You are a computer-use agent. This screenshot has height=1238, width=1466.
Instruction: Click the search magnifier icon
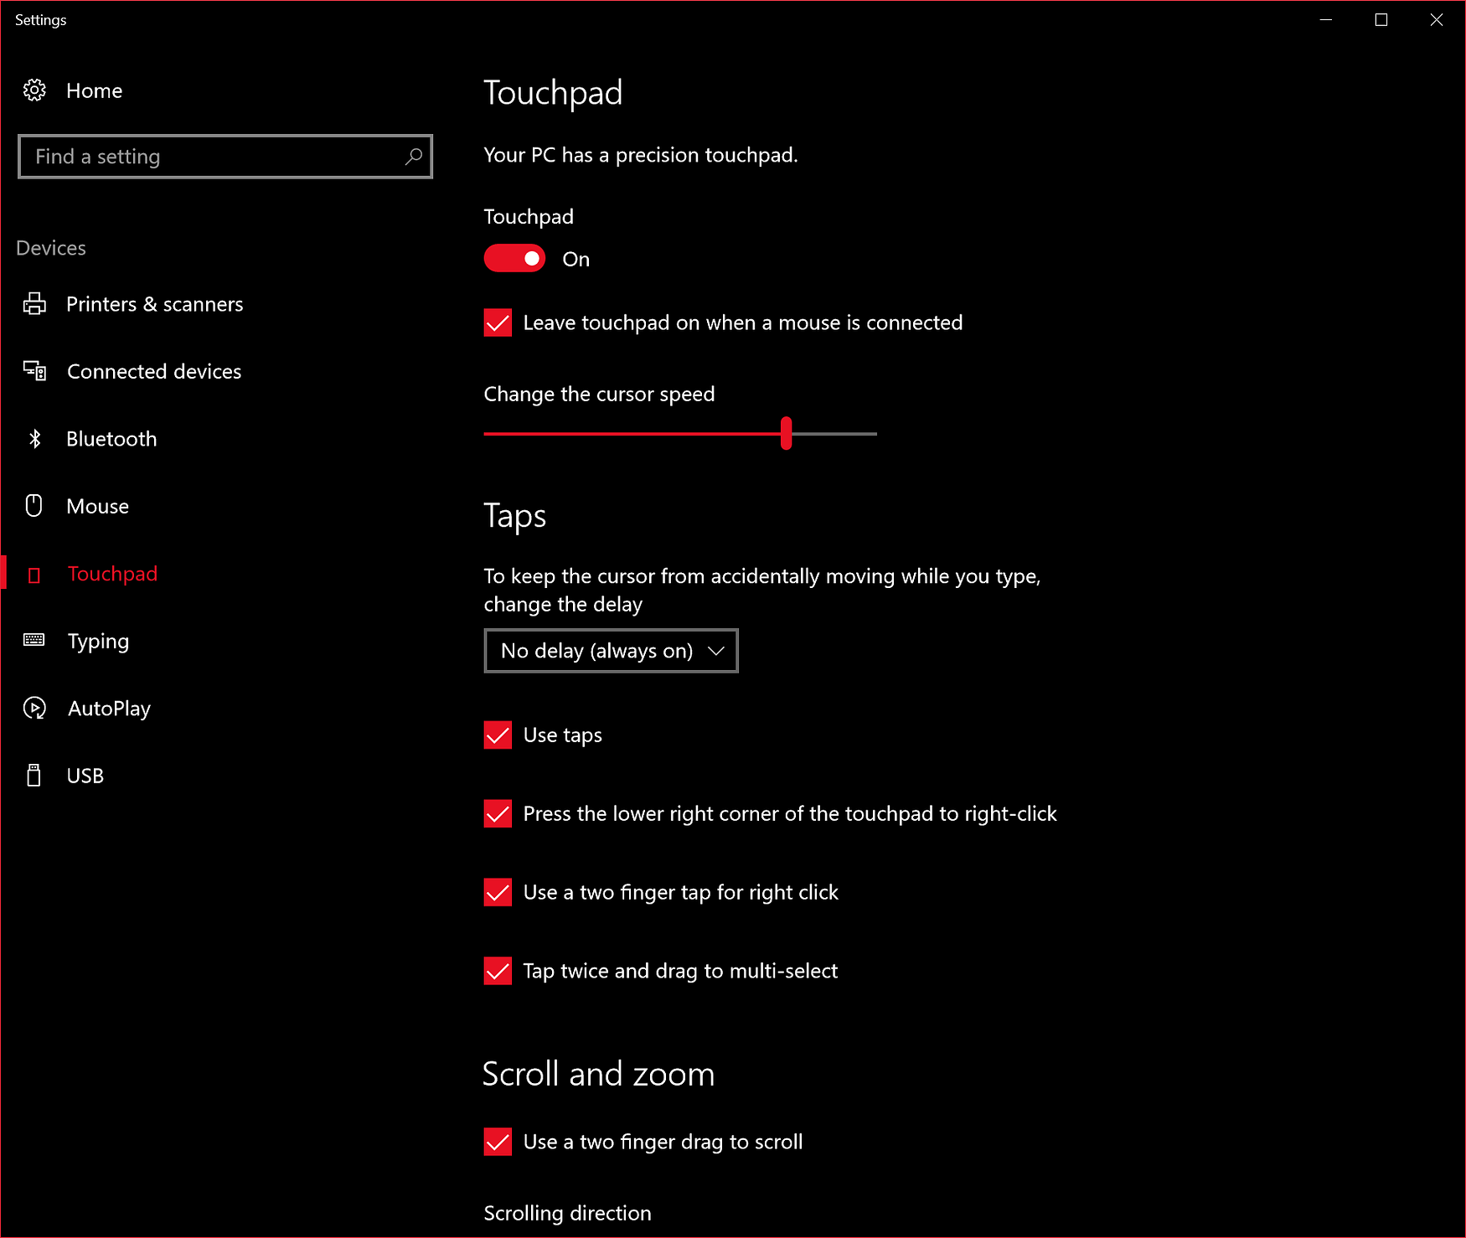coord(413,157)
